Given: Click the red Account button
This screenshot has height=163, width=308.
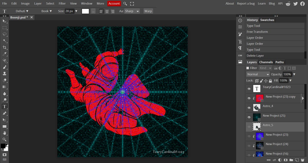Looking at the screenshot, I should 114,3.
